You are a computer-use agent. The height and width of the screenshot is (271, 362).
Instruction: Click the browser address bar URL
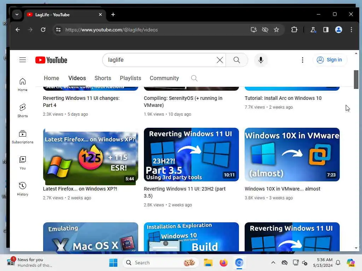click(x=111, y=30)
